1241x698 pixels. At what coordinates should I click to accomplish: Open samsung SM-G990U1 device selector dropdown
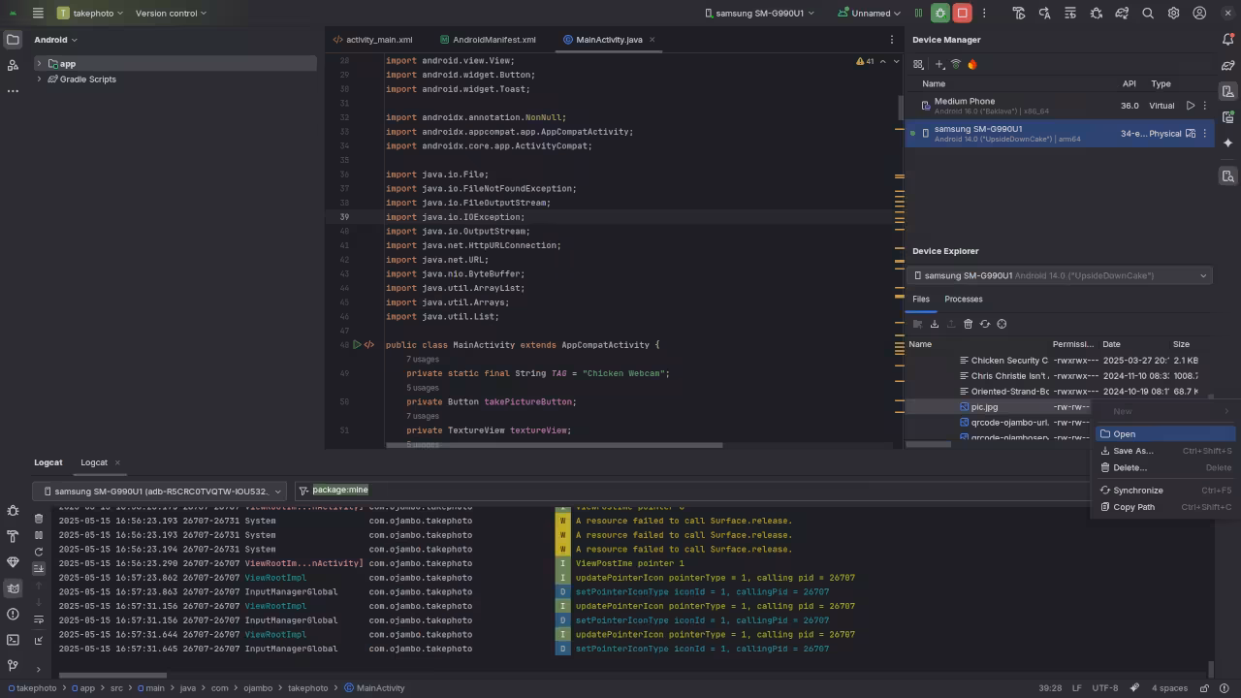click(760, 14)
